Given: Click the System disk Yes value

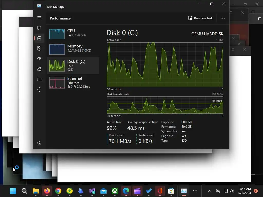Looking at the screenshot, I should click(x=184, y=131).
